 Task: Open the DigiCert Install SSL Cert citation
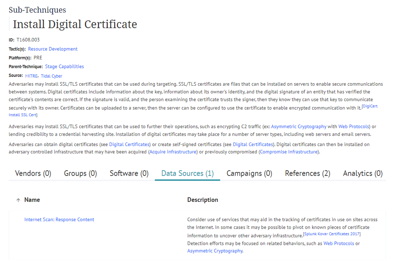(370, 106)
